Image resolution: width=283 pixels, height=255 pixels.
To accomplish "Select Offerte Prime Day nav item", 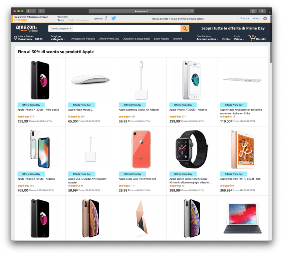I will (x=109, y=39).
